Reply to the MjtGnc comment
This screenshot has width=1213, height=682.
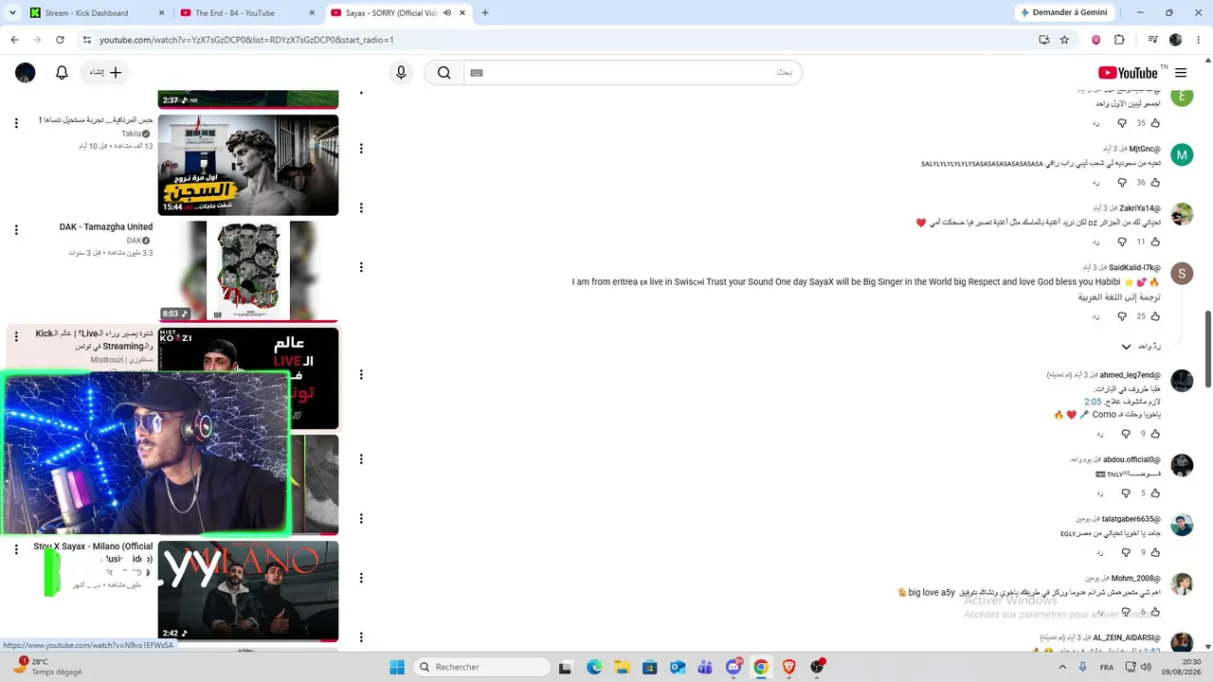(x=1096, y=182)
